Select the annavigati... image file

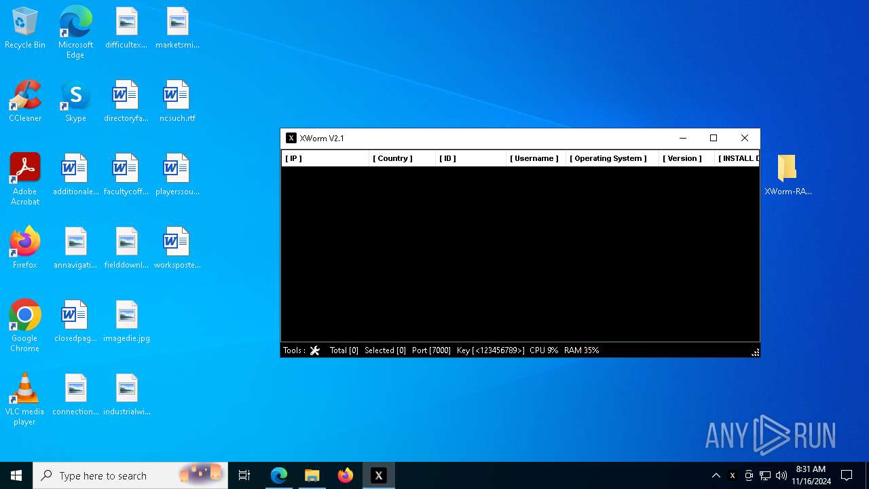(75, 248)
